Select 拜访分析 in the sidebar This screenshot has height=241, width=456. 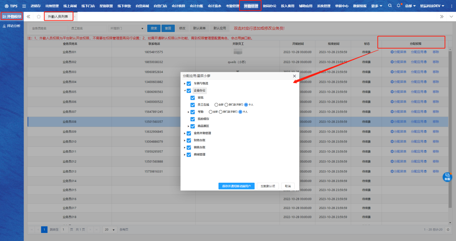14,26
